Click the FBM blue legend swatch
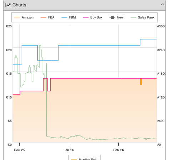 [64, 17]
